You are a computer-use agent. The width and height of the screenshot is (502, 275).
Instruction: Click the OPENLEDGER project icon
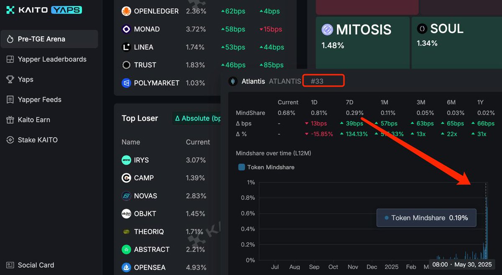[x=126, y=11]
